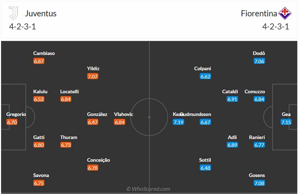The width and height of the screenshot is (298, 194).
Task: Open the Juventus team name link
Action: tap(41, 14)
